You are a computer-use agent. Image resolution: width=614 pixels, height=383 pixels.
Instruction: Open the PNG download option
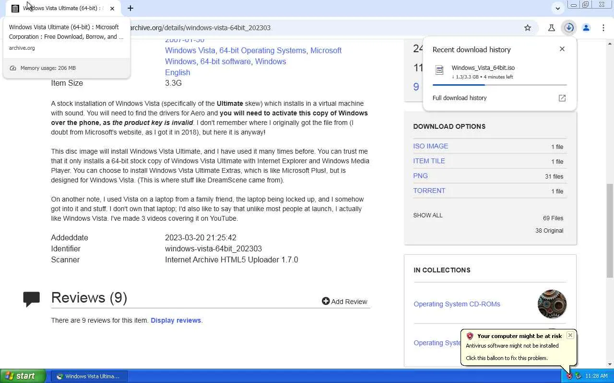421,176
